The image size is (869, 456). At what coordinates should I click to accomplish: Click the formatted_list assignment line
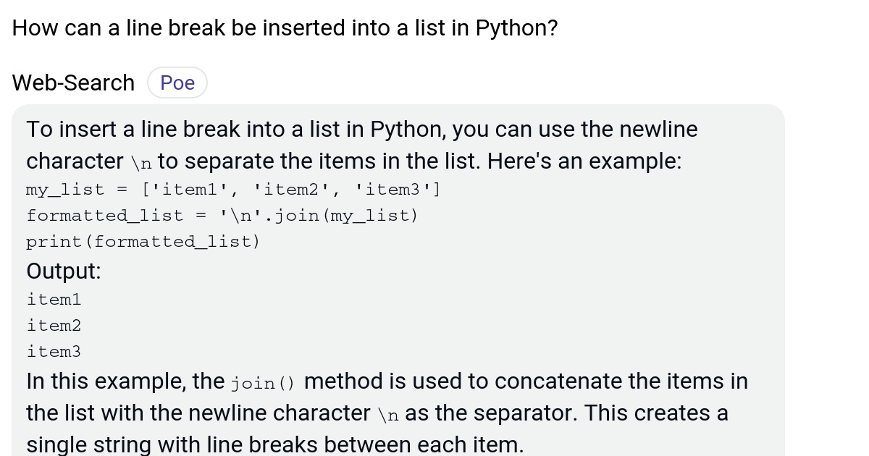(221, 215)
